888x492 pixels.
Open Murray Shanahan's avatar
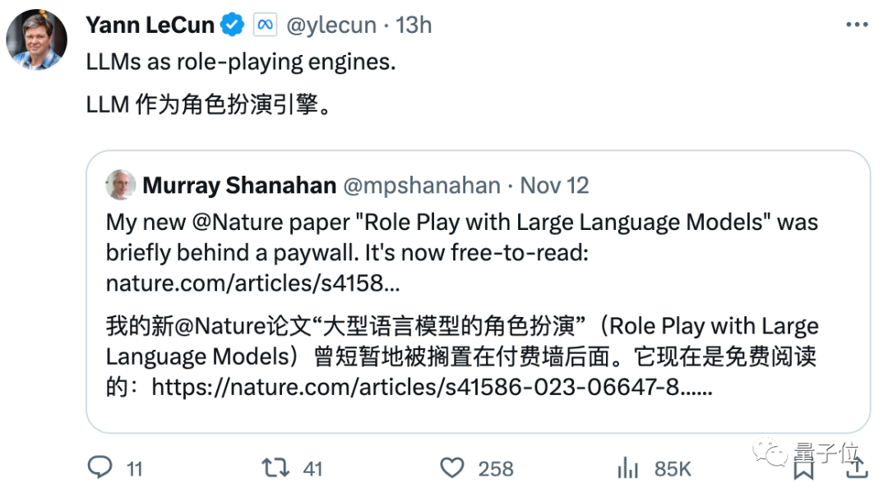click(121, 185)
